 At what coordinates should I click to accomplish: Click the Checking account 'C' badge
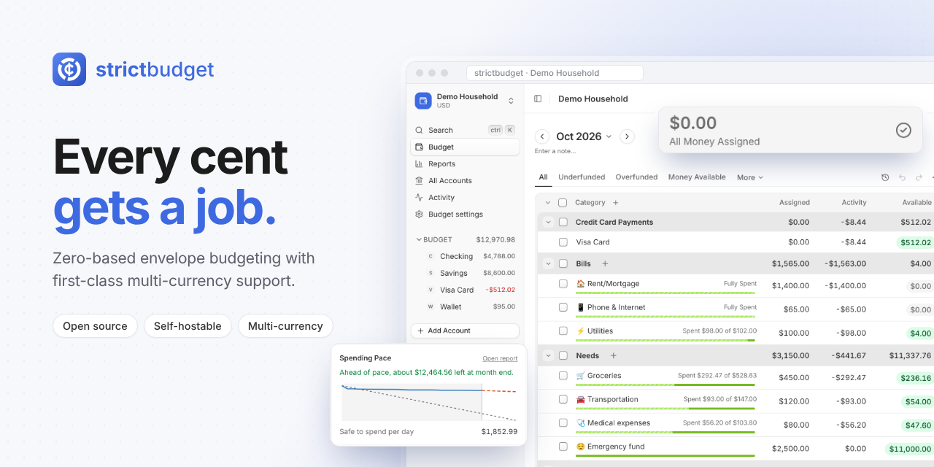[431, 256]
